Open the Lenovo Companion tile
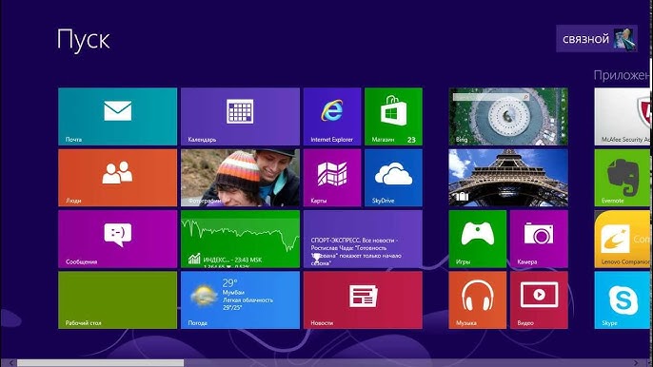The height and width of the screenshot is (367, 653). click(x=623, y=239)
